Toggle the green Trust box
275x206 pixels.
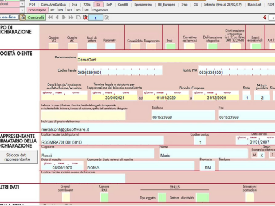pyautogui.click(x=171, y=46)
